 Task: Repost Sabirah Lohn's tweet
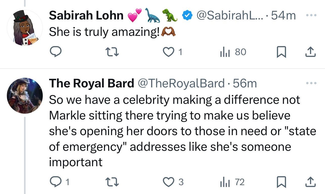110,52
